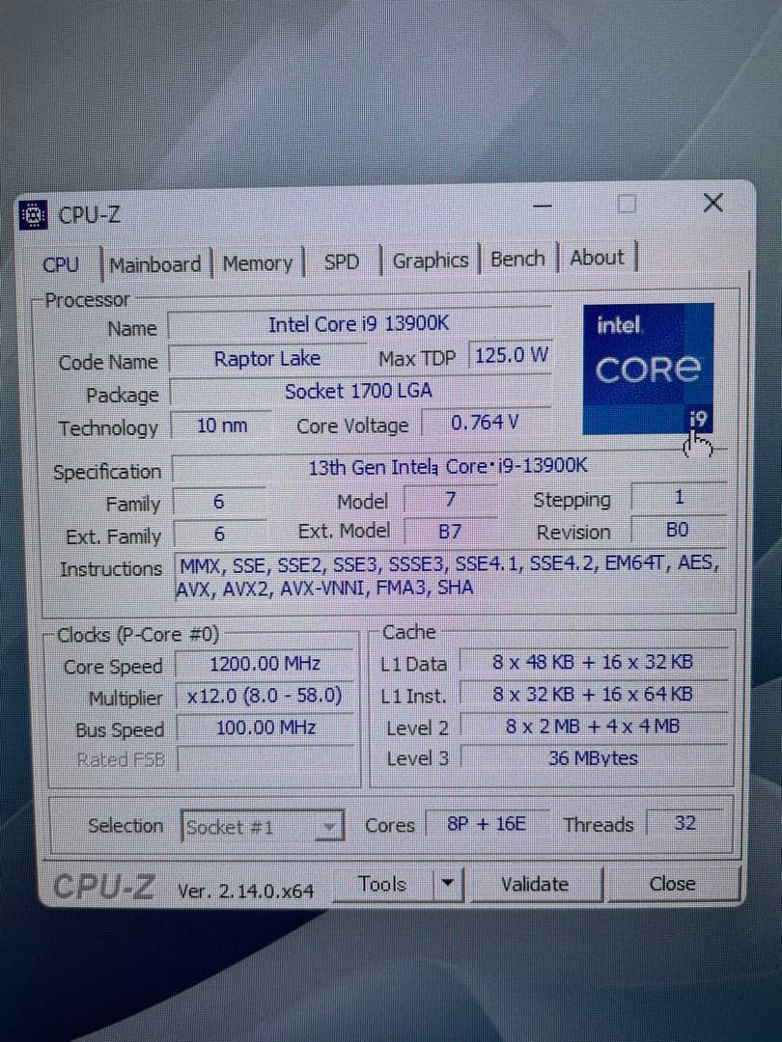The width and height of the screenshot is (782, 1042).
Task: Open the Memory tab
Action: [x=257, y=262]
